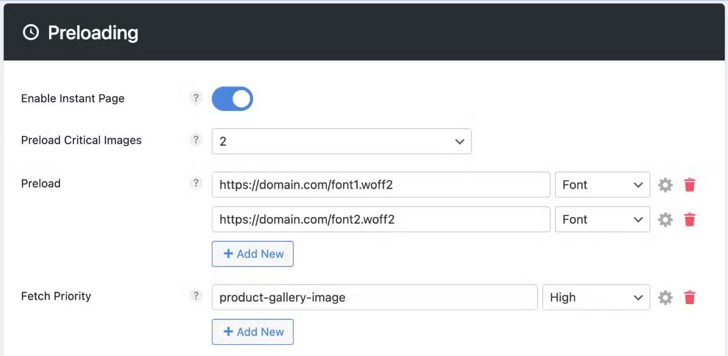Click the help icon beside Fetch Priority
Screen dimensions: 728x356
[196, 296]
